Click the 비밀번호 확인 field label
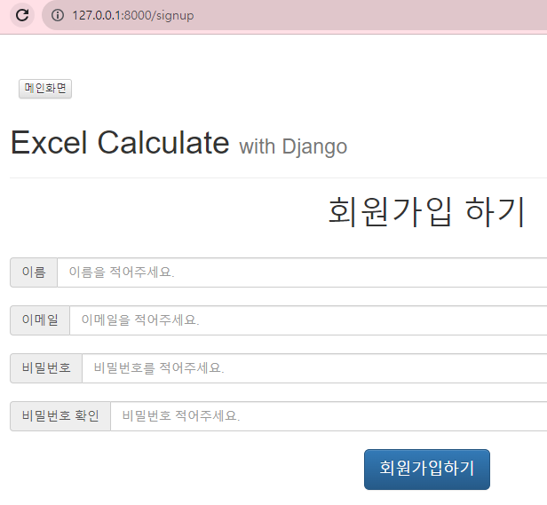This screenshot has width=547, height=505. click(x=60, y=416)
